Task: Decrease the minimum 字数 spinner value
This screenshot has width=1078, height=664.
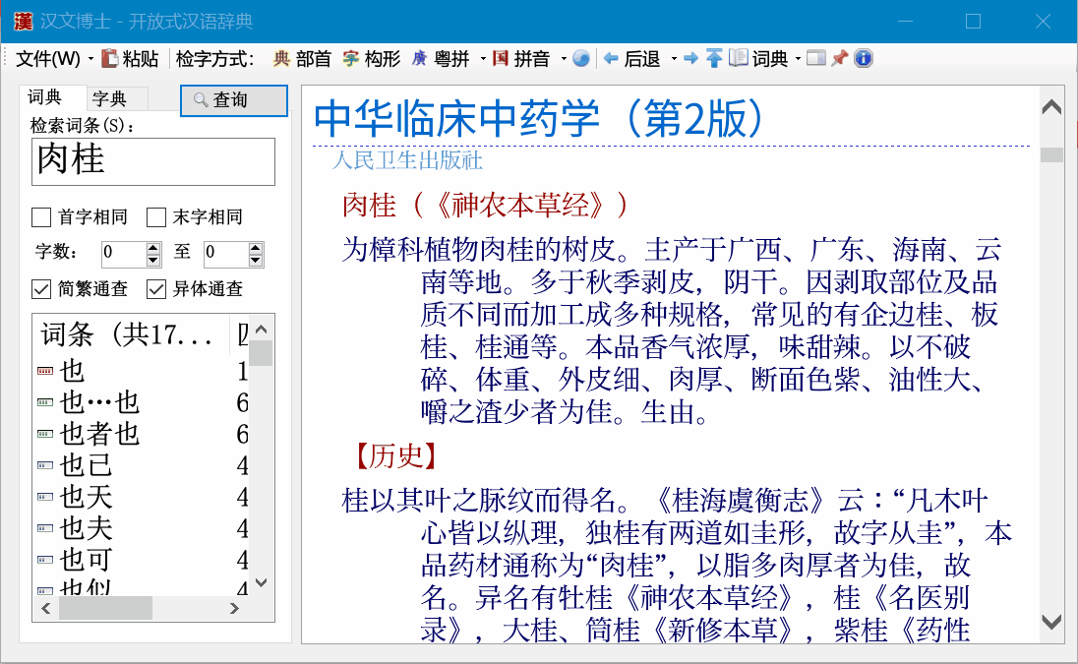Action: 153,260
